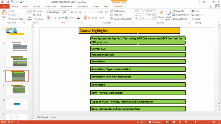Increase list indent level

coord(102,12)
